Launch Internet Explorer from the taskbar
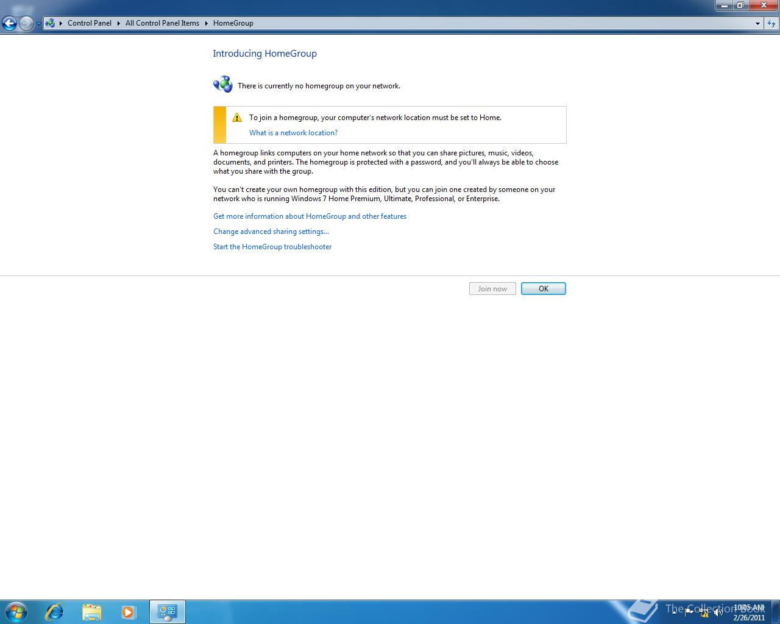The width and height of the screenshot is (780, 624). pos(54,611)
